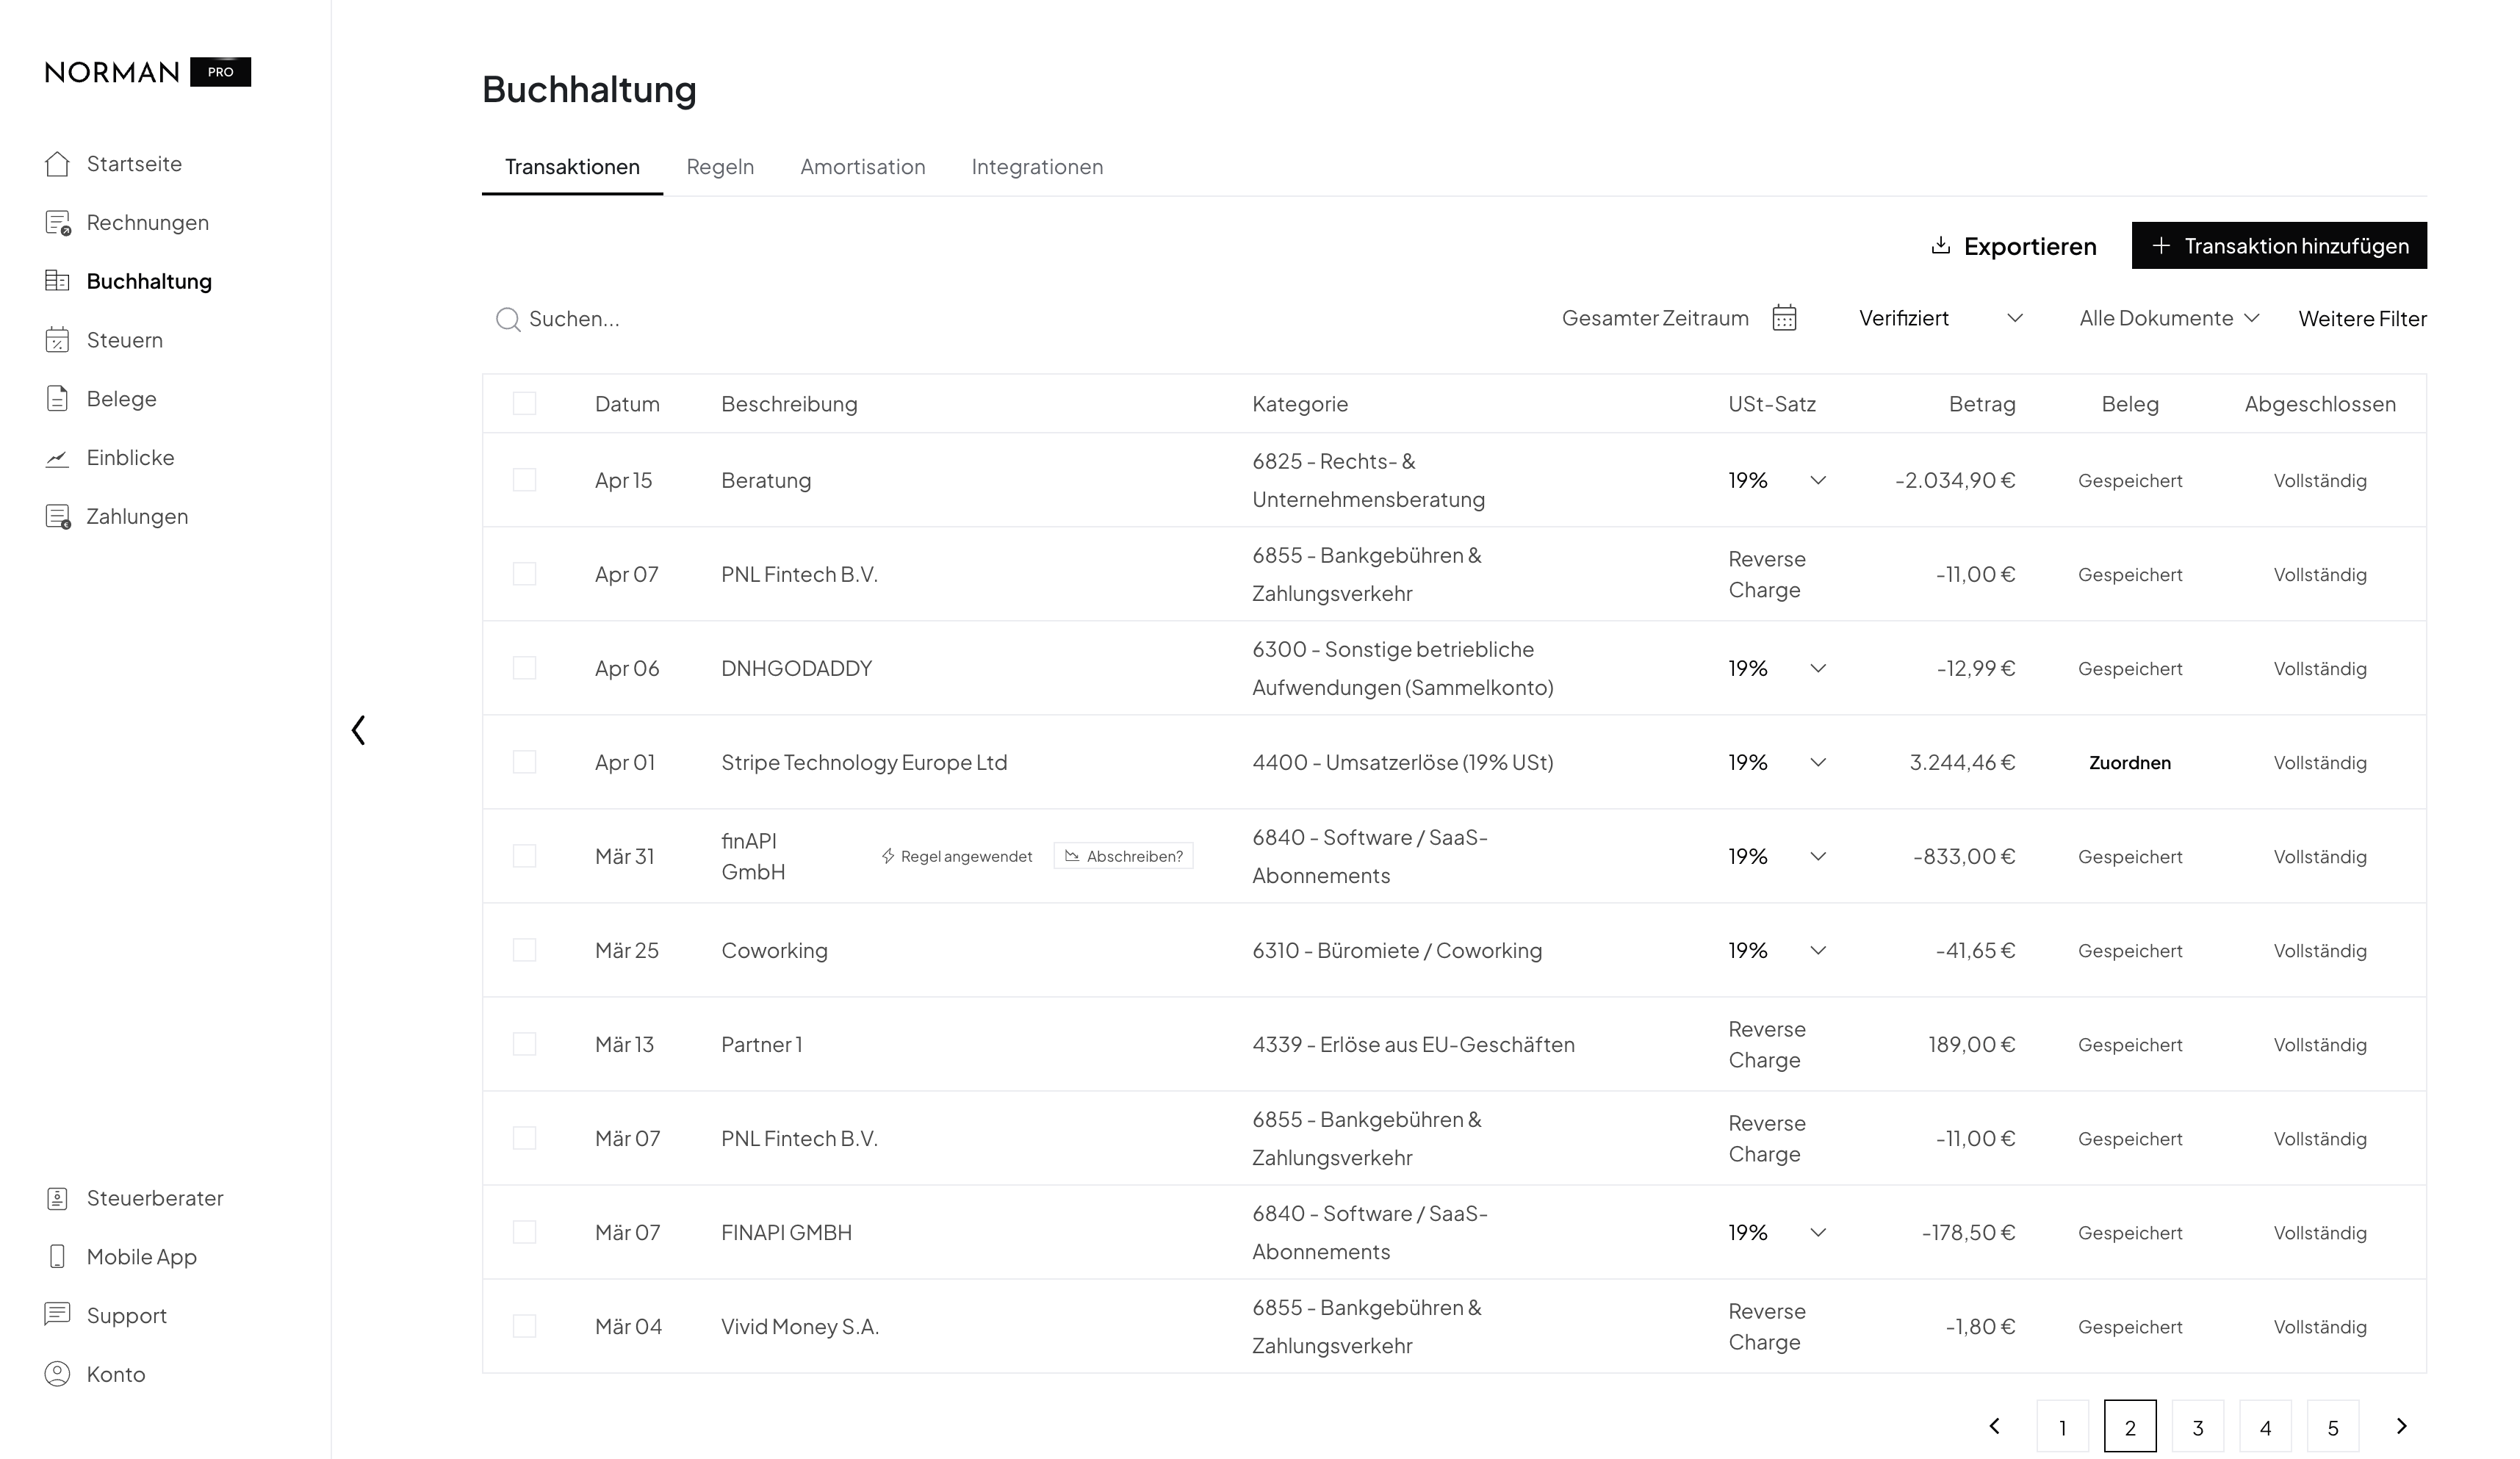Click the Betrag column header
2520x1459 pixels.
[1981, 404]
